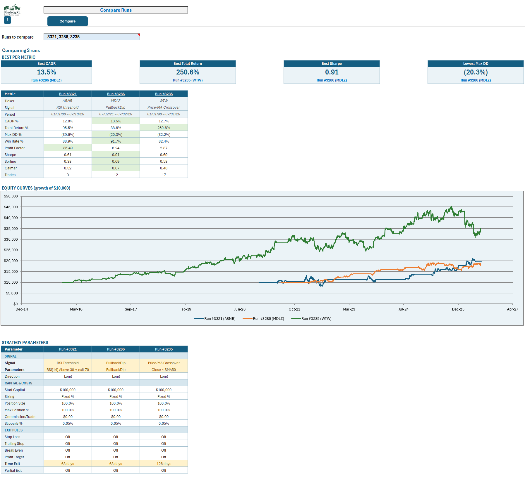Click the Compare button
This screenshot has width=525, height=477.
[68, 21]
